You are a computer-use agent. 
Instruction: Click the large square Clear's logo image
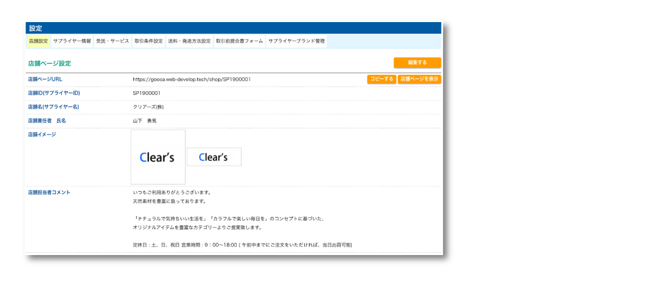(x=158, y=157)
